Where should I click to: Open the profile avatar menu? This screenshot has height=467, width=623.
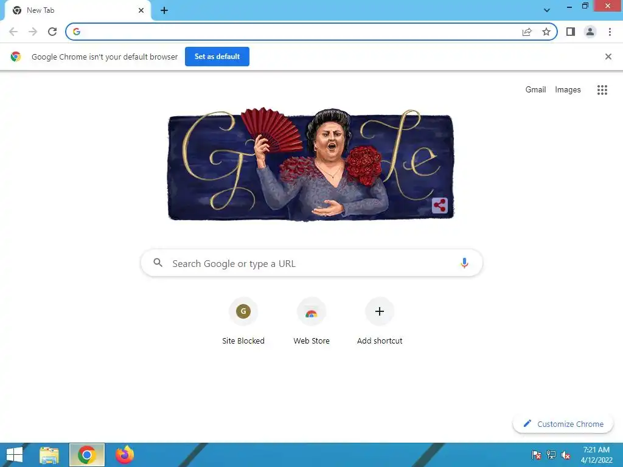(590, 32)
